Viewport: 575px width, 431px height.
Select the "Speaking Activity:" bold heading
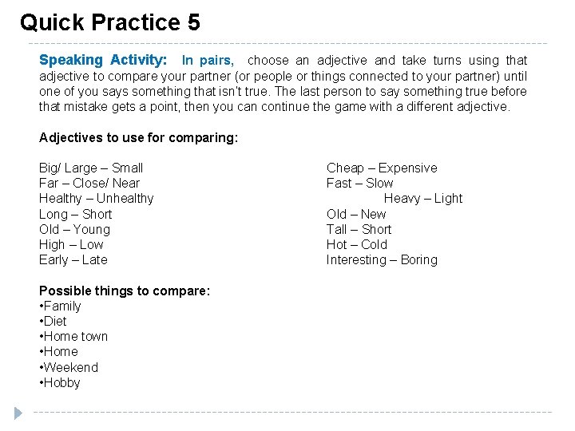(x=103, y=60)
